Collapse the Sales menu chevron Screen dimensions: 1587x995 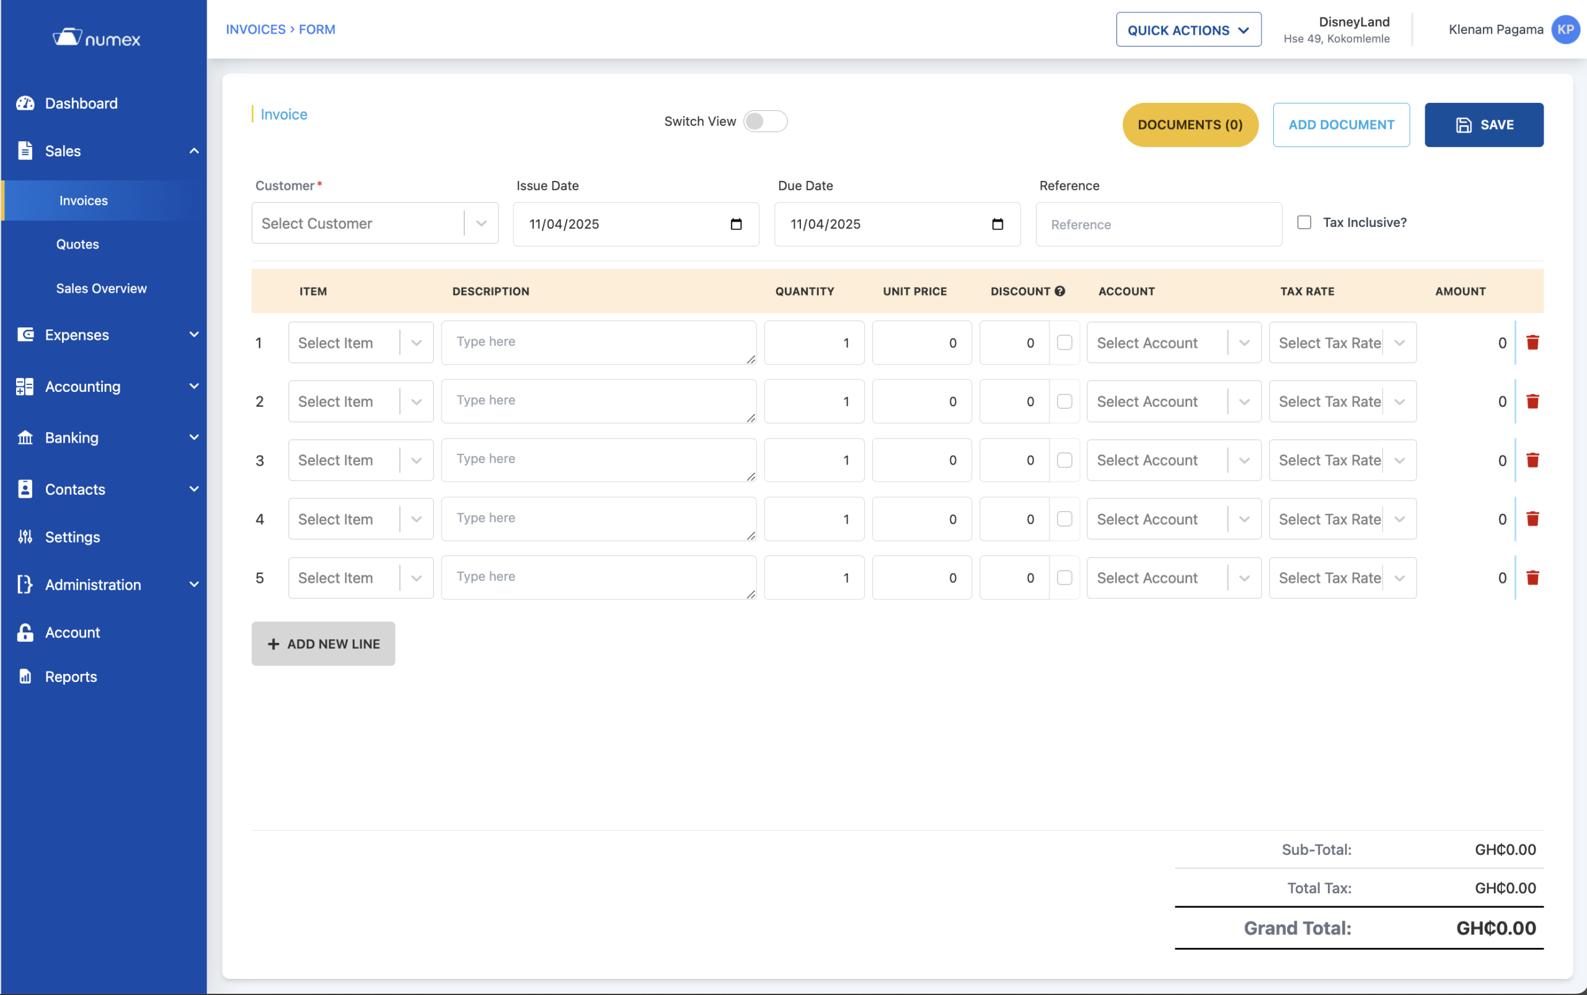[193, 151]
